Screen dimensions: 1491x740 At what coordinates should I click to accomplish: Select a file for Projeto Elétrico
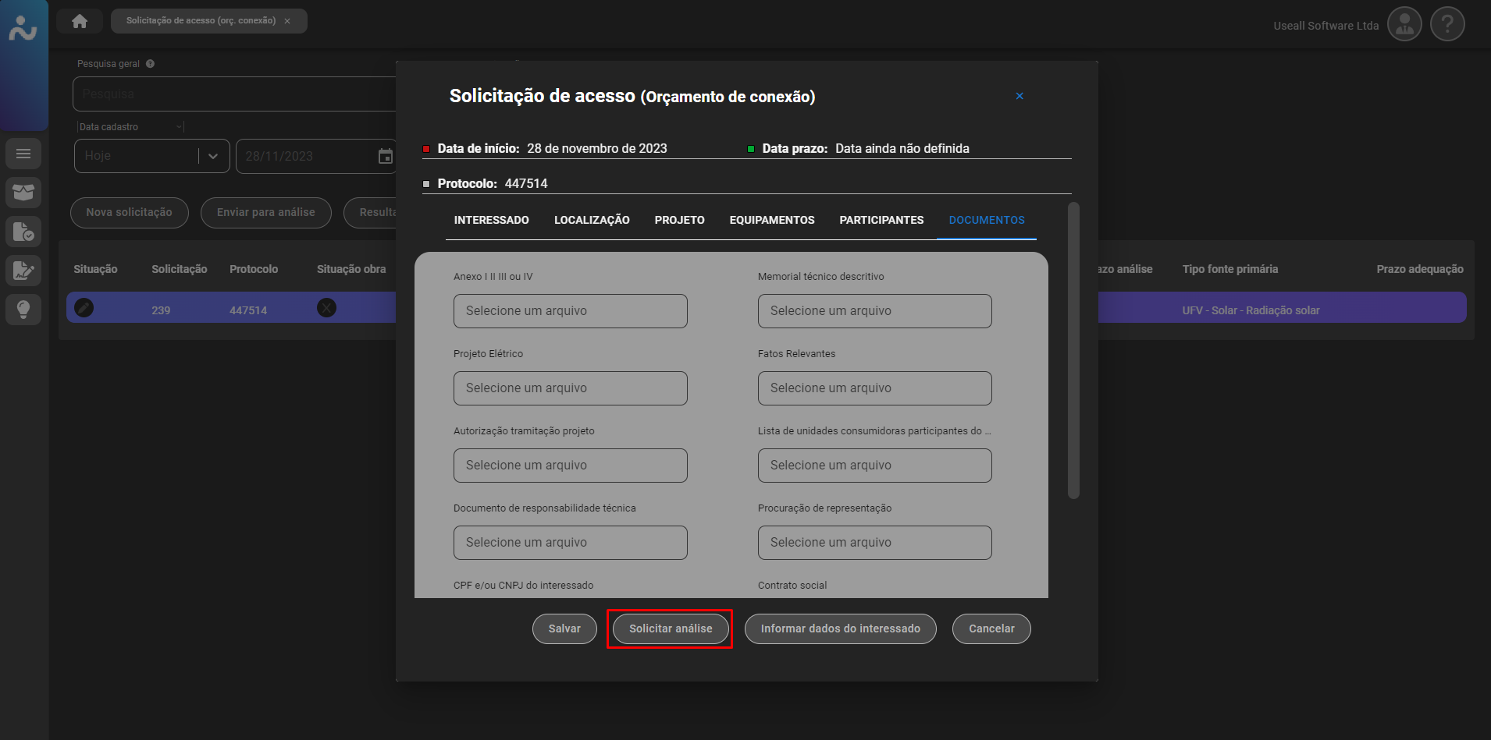(x=570, y=388)
